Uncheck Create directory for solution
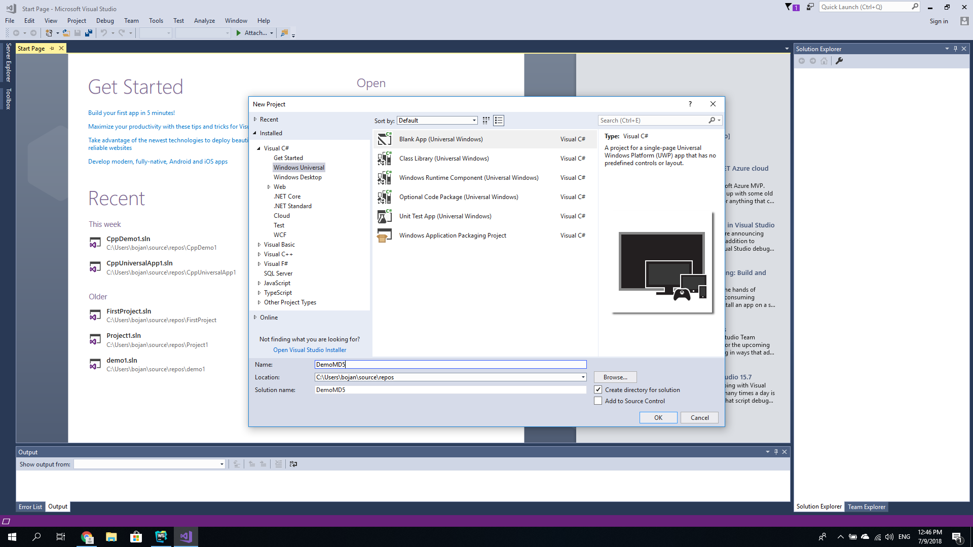973x547 pixels. [x=598, y=390]
